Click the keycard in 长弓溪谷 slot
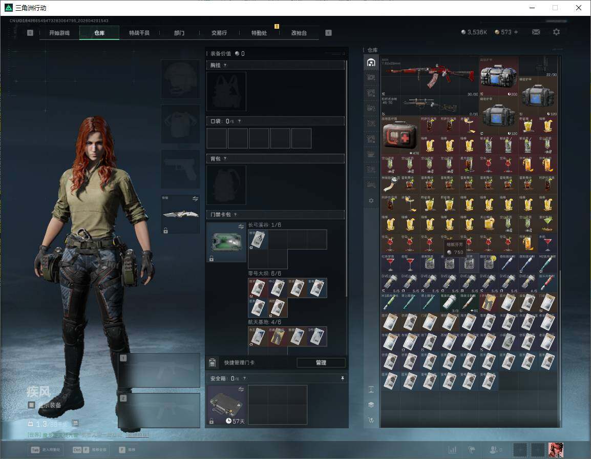This screenshot has height=459, width=591. tap(258, 240)
